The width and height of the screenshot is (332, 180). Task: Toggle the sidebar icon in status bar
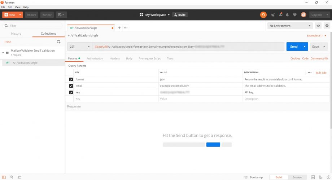click(4, 177)
